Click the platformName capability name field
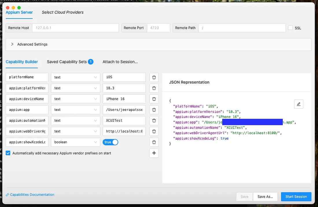Viewport: 318px width, 207px height. pyautogui.click(x=27, y=77)
